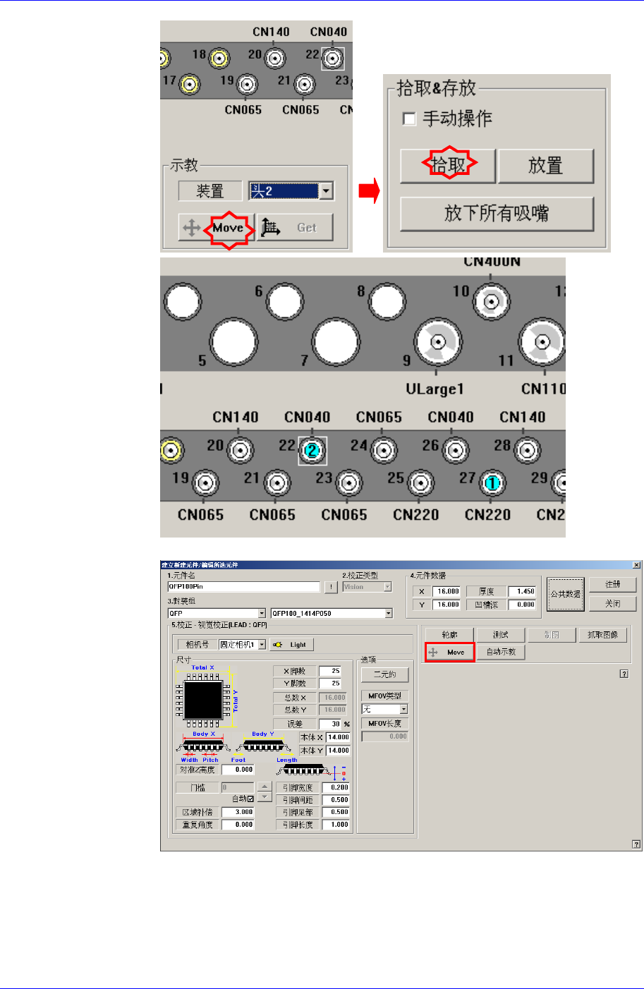
Task: Click the 二元的 option button
Action: (384, 675)
